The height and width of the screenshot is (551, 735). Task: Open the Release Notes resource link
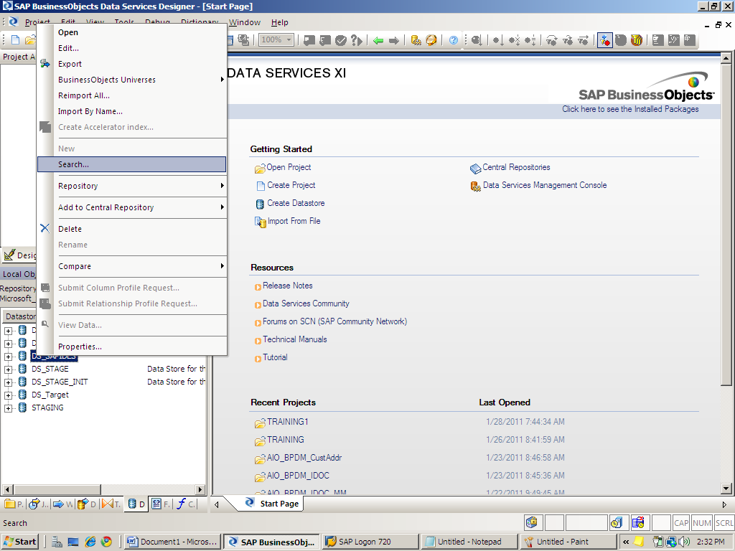point(287,286)
